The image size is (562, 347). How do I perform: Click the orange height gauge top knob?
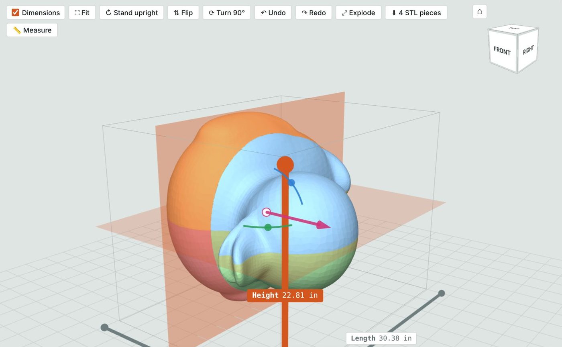(285, 165)
